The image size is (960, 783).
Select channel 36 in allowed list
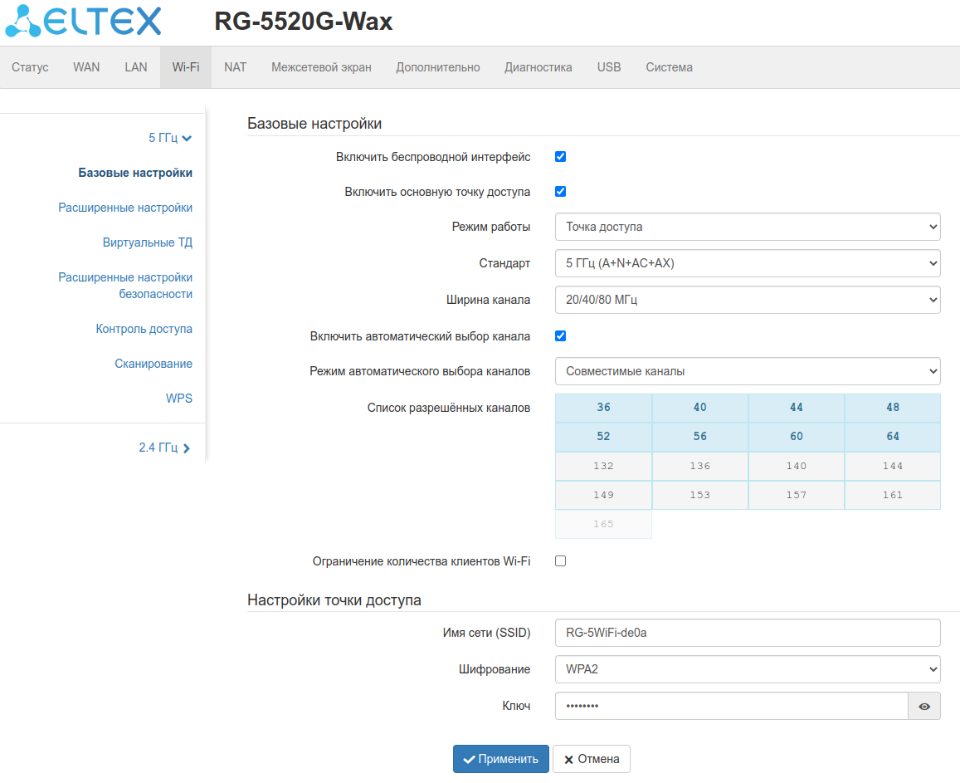(603, 408)
